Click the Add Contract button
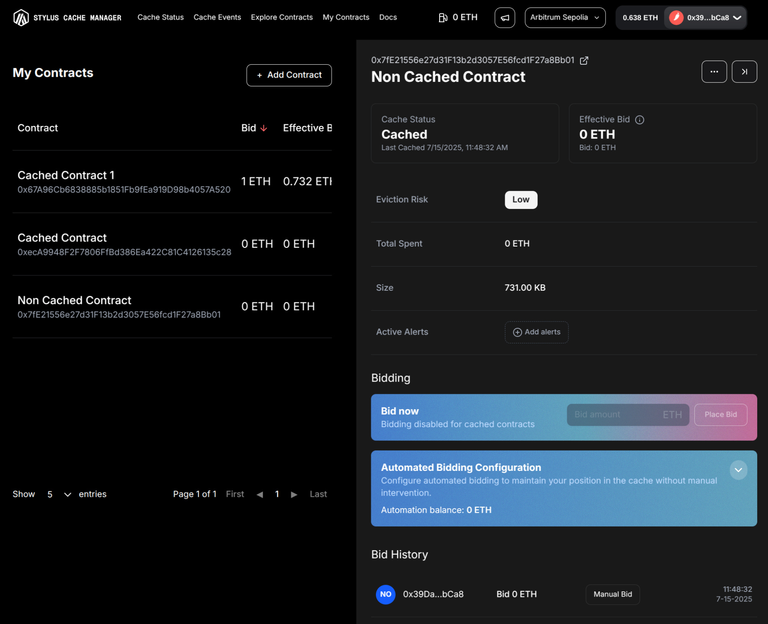768x624 pixels. 289,75
